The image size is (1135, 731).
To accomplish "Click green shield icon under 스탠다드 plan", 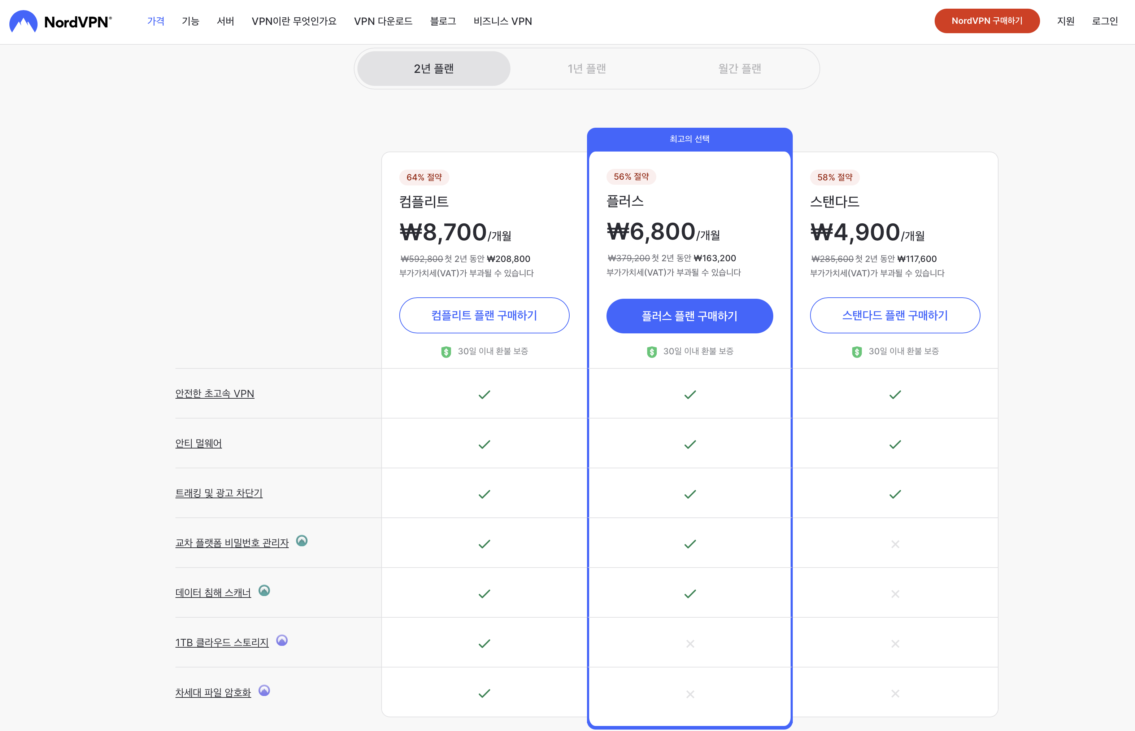I will tap(857, 352).
